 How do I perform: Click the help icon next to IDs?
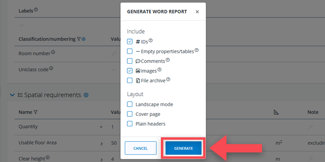(x=151, y=40)
